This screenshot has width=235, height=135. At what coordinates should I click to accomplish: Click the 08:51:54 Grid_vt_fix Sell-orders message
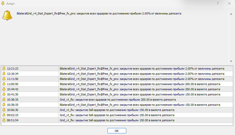pyautogui.click(x=117, y=121)
